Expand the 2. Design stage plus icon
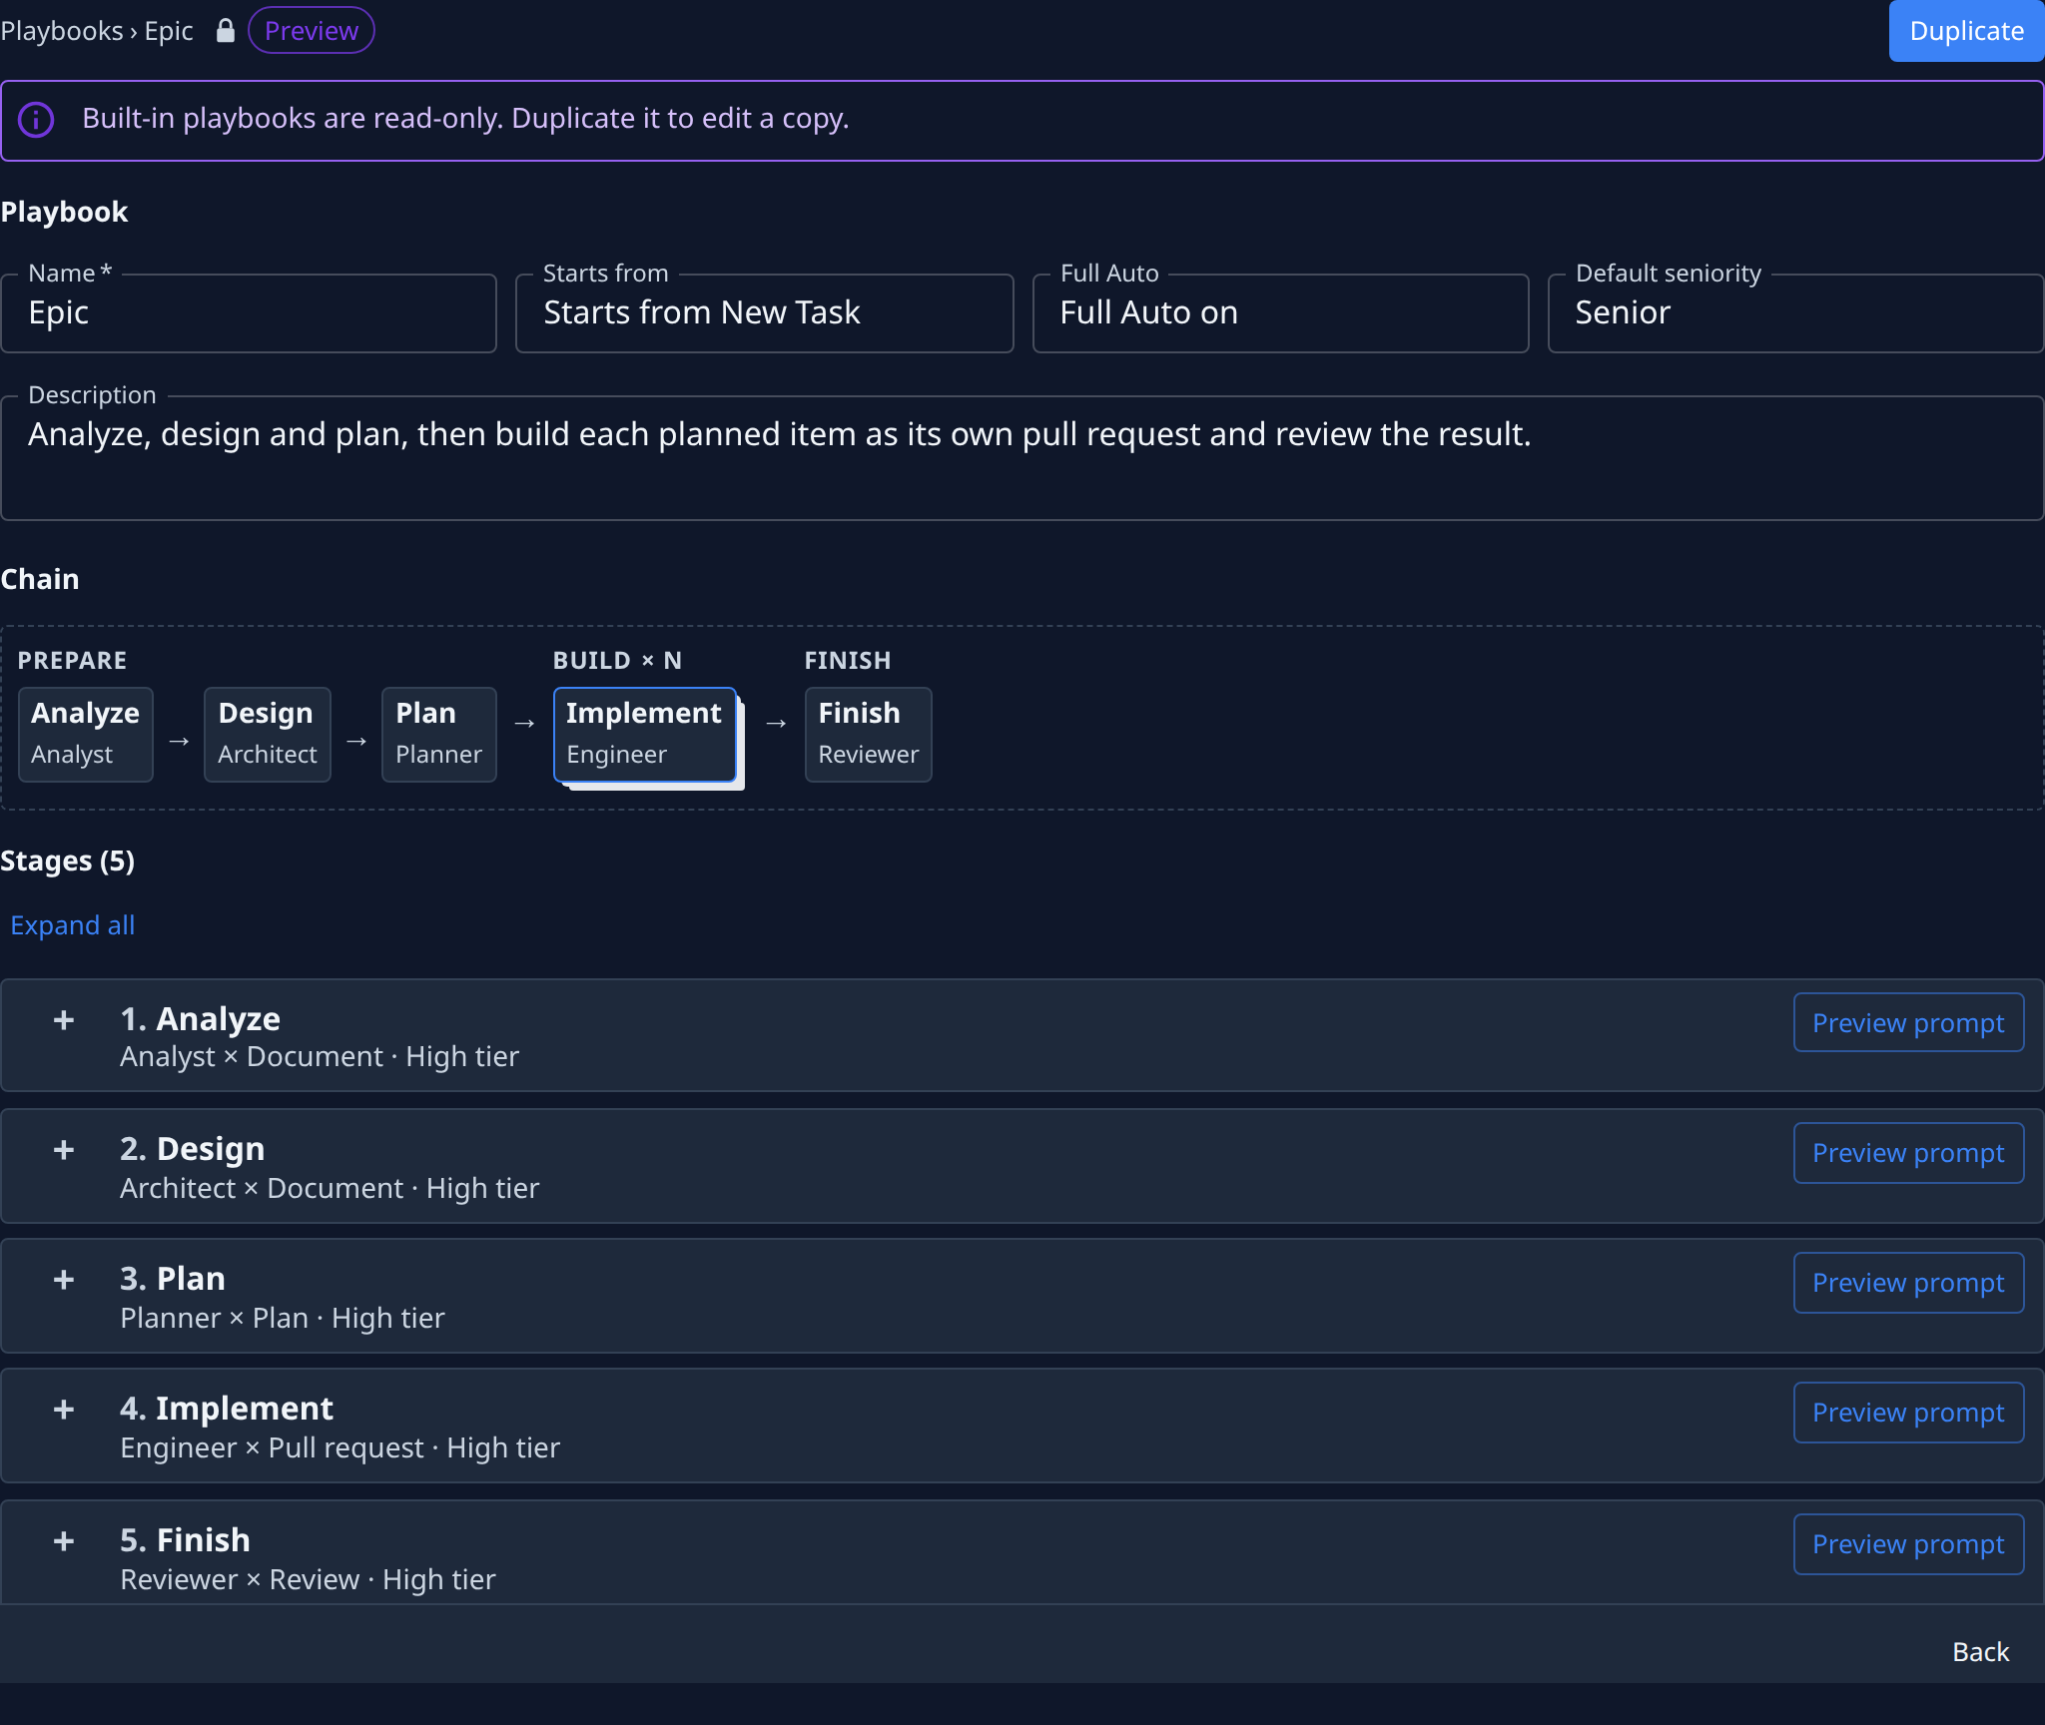 point(64,1150)
